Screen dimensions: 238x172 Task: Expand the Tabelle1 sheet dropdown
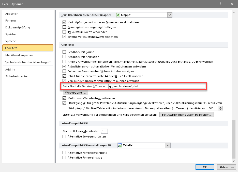168,145
